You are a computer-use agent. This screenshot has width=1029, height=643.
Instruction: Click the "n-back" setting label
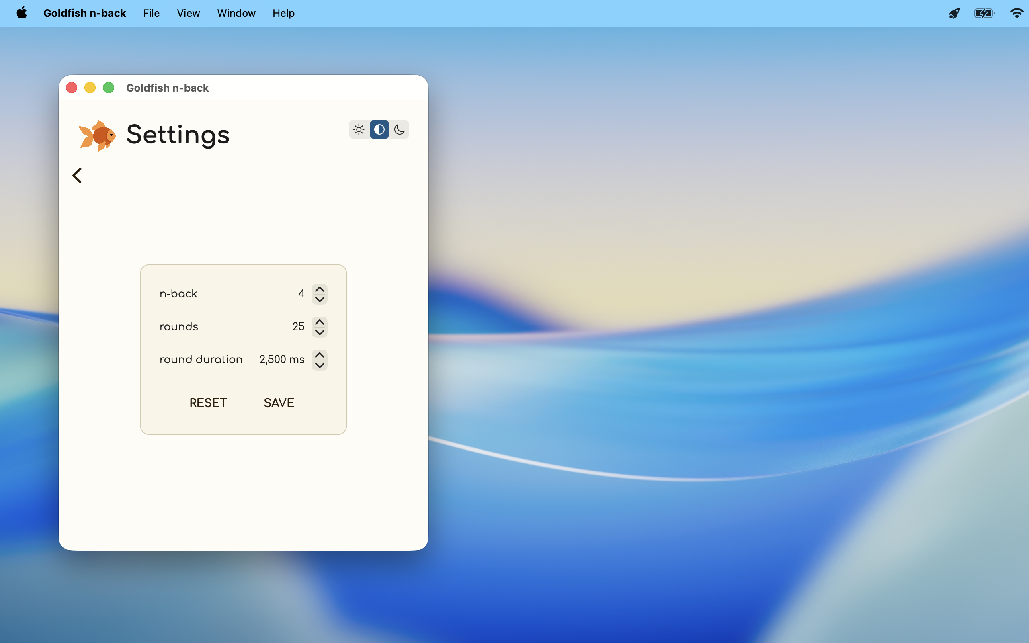click(x=178, y=293)
